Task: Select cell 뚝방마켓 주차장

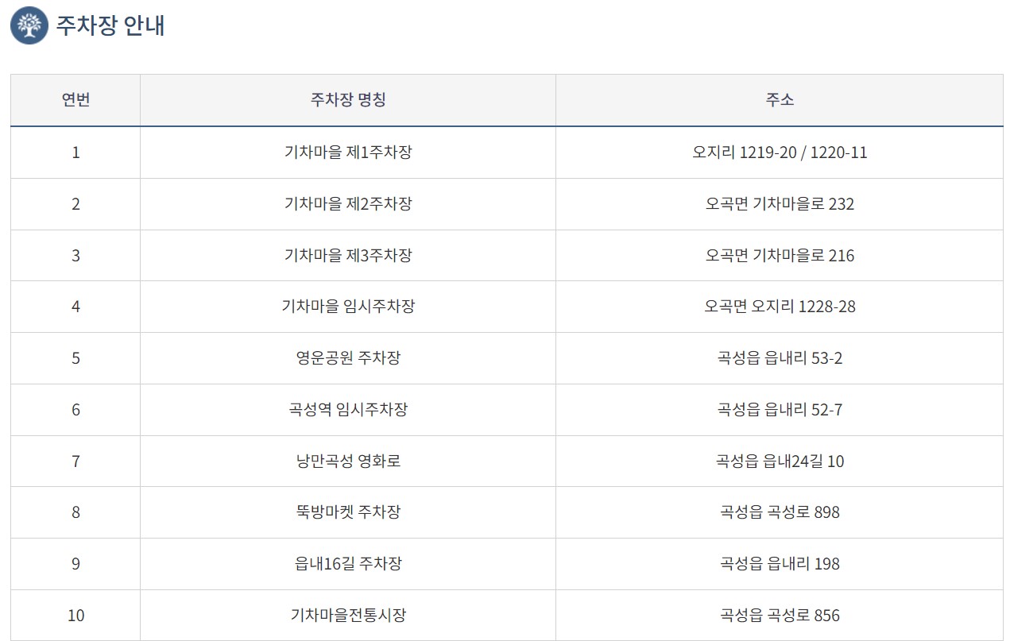Action: [348, 512]
